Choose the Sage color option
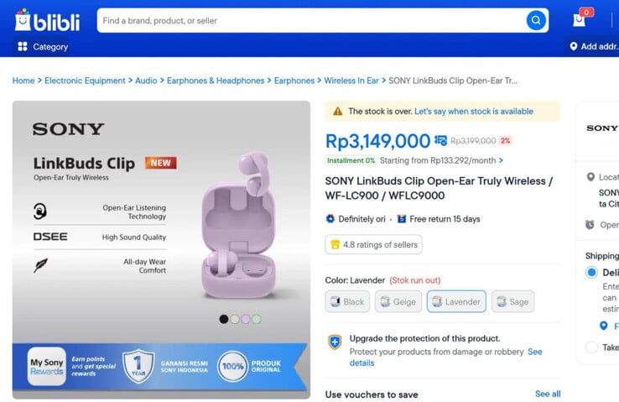Image resolution: width=619 pixels, height=402 pixels. (x=512, y=301)
